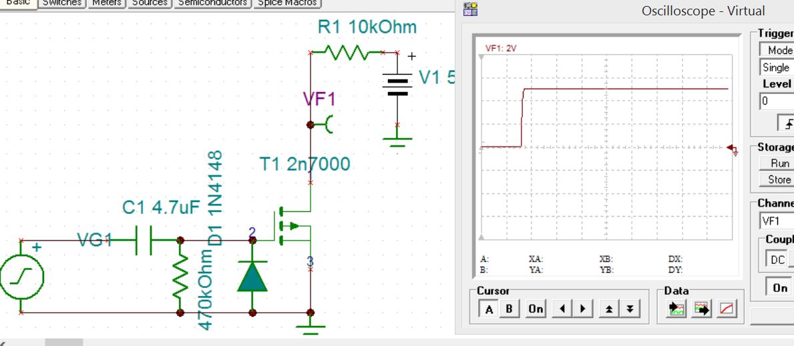The image size is (794, 346).
Task: Select the 470kOhm resistor symbol
Action: [180, 277]
